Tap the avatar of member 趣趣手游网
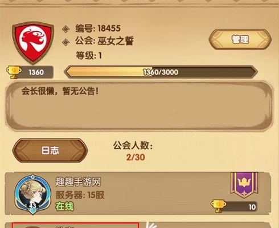Viewport: 279px width, 228px height. [x=32, y=194]
